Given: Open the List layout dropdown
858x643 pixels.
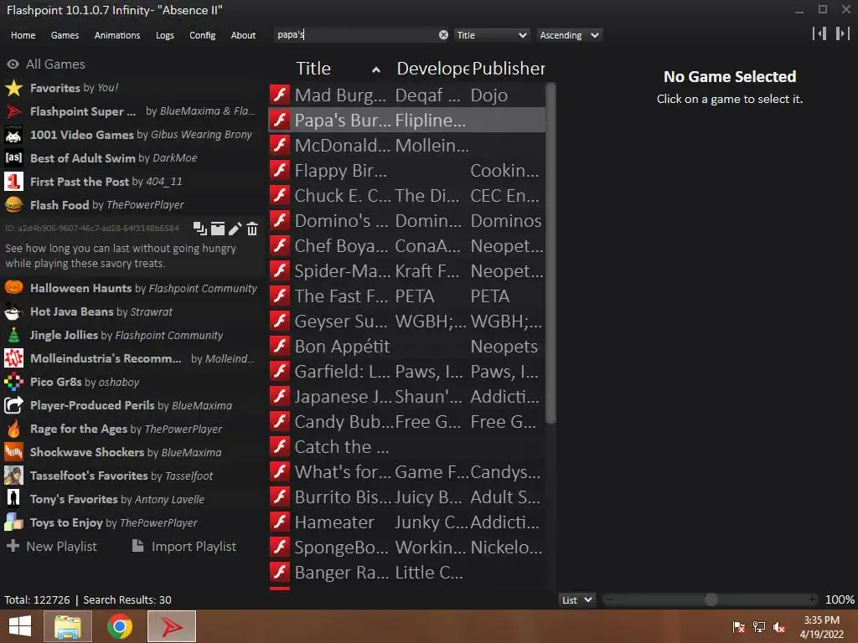Looking at the screenshot, I should coord(577,599).
